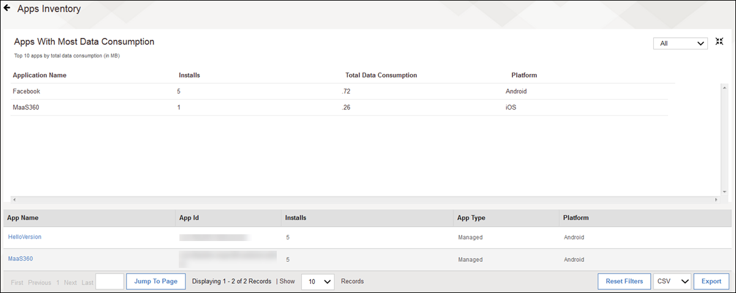Open the MaaS360 app link in the lower table

tap(20, 259)
